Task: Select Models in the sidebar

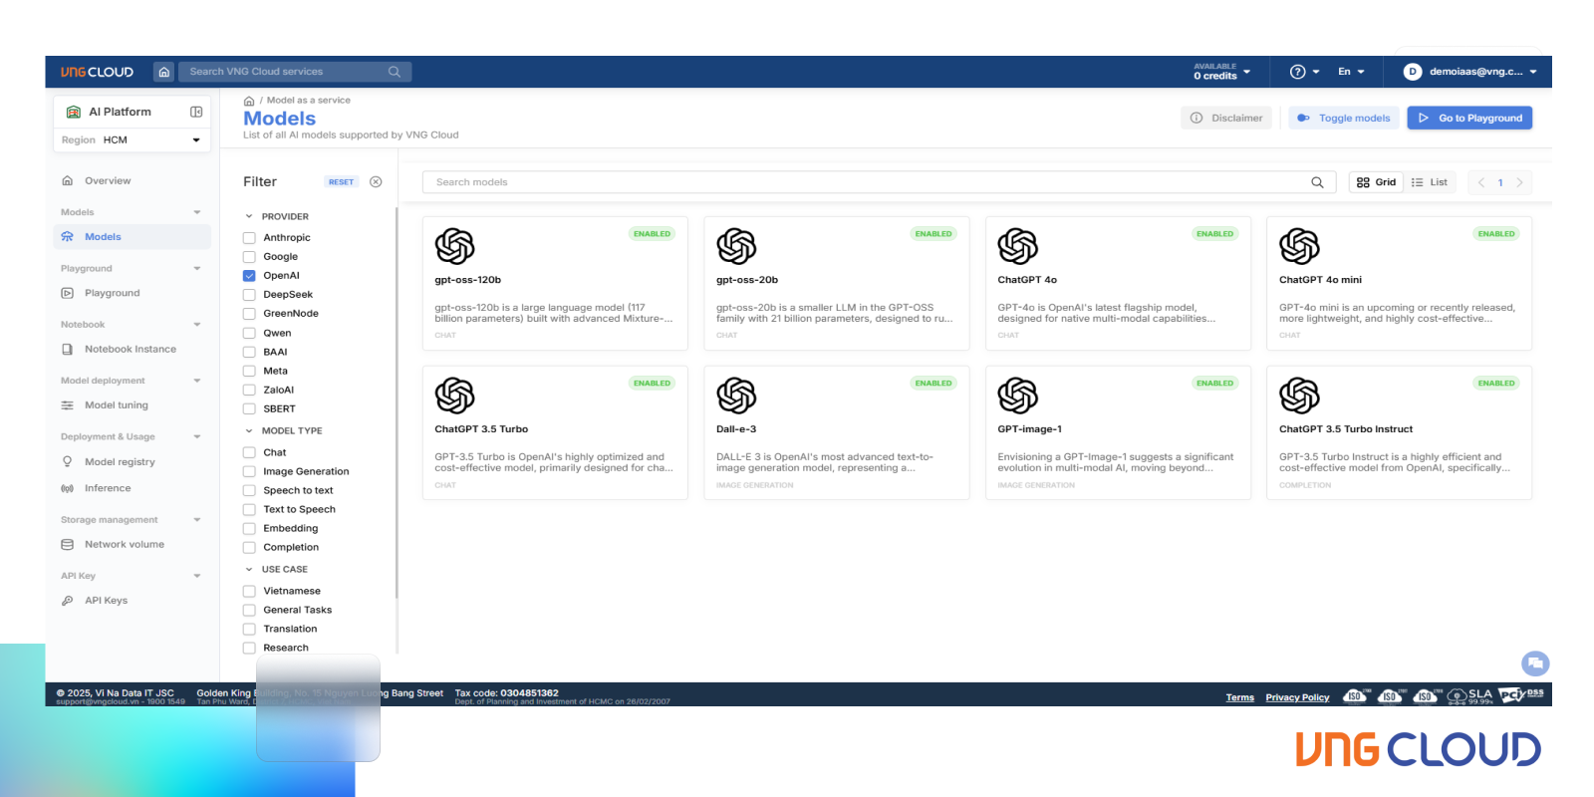Action: click(132, 237)
